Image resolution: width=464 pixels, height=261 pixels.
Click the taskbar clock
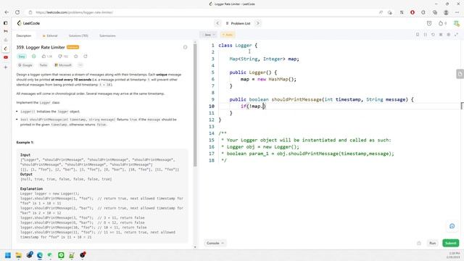454,255
